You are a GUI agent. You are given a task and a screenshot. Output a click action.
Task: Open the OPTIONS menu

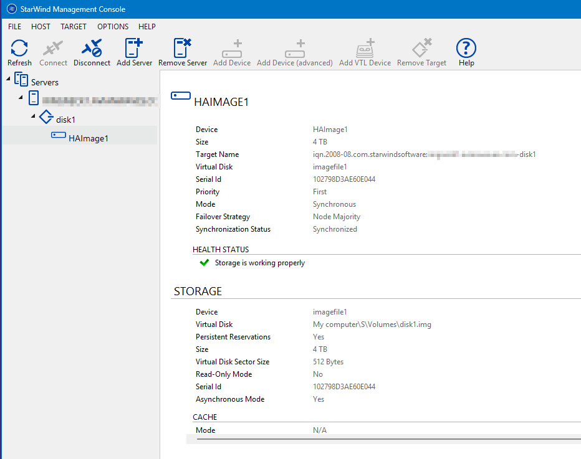click(113, 27)
